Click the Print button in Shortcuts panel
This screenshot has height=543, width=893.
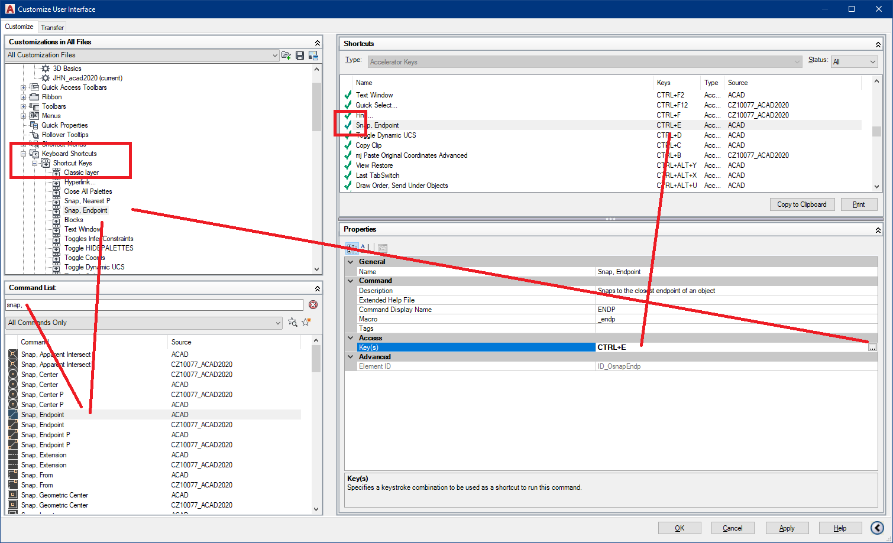(859, 204)
